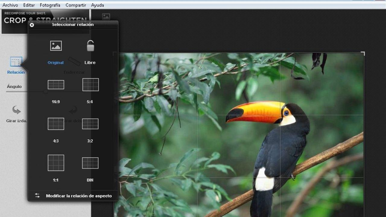Rotate left with Girar izda. icon
The image size is (386, 217).
[x=16, y=110]
